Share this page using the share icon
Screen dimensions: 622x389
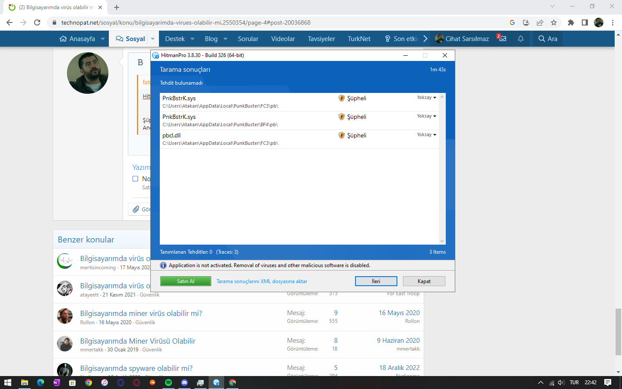pos(540,22)
